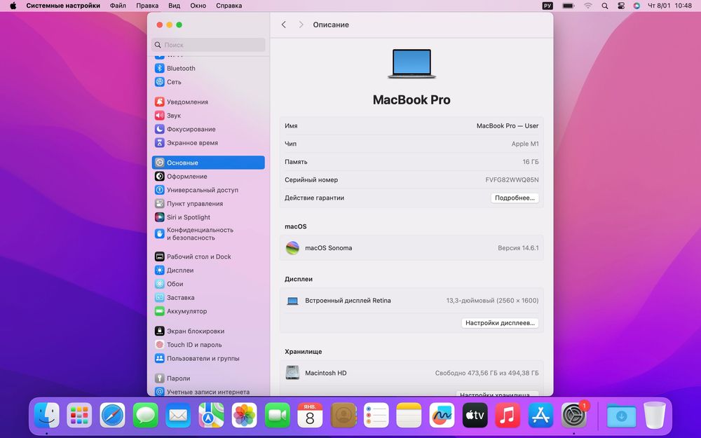Open Рабочий стол и Dock settings

208,256
